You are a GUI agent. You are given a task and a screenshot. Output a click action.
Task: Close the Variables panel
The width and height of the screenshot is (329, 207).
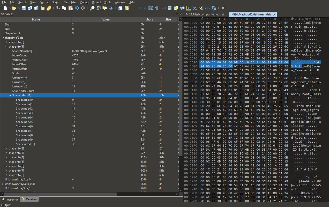point(181,14)
